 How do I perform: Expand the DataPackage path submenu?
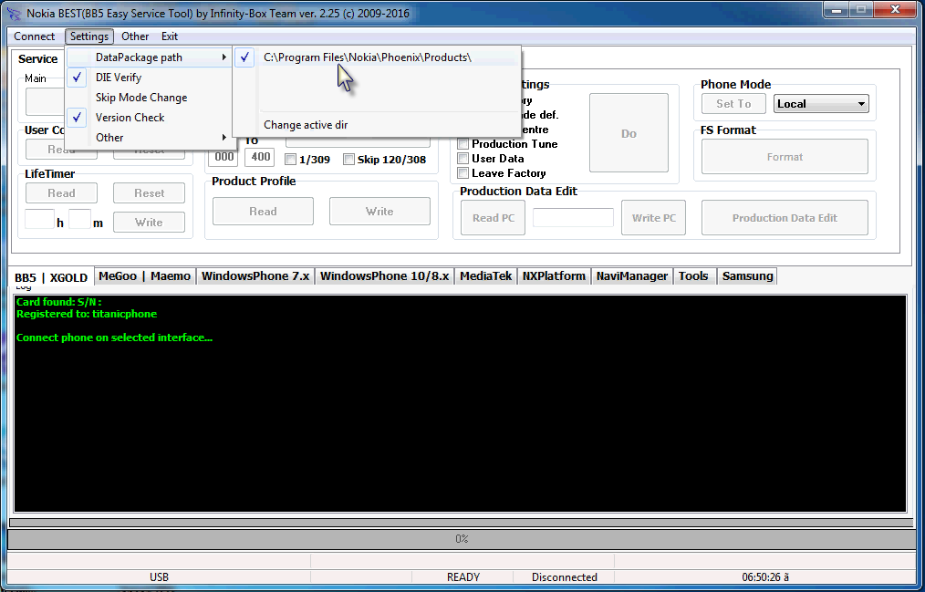[x=149, y=57]
